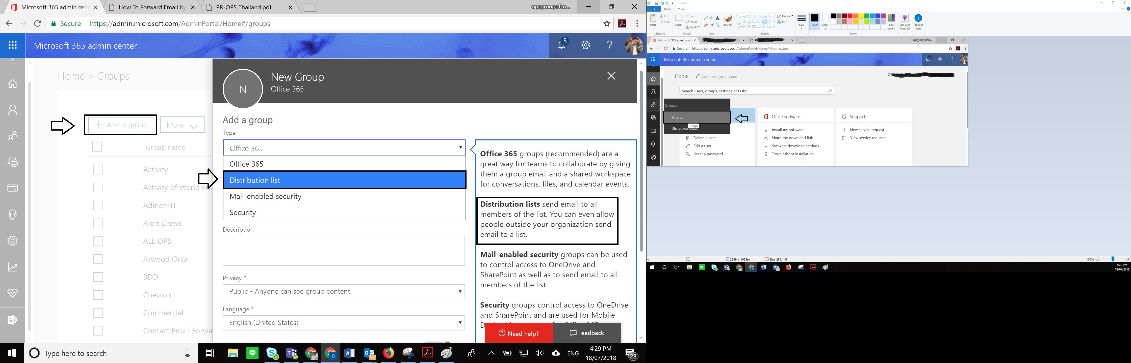Check the ALL OPS group checkbox
Viewport: 1131px width, 363px height.
(x=98, y=241)
